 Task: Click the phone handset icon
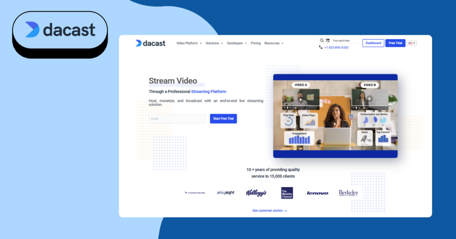(321, 47)
